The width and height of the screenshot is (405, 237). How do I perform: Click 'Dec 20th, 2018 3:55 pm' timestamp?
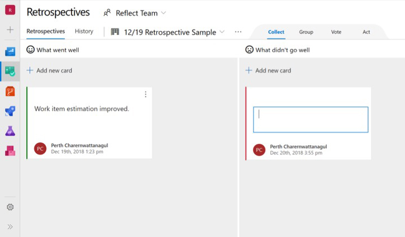[296, 153]
